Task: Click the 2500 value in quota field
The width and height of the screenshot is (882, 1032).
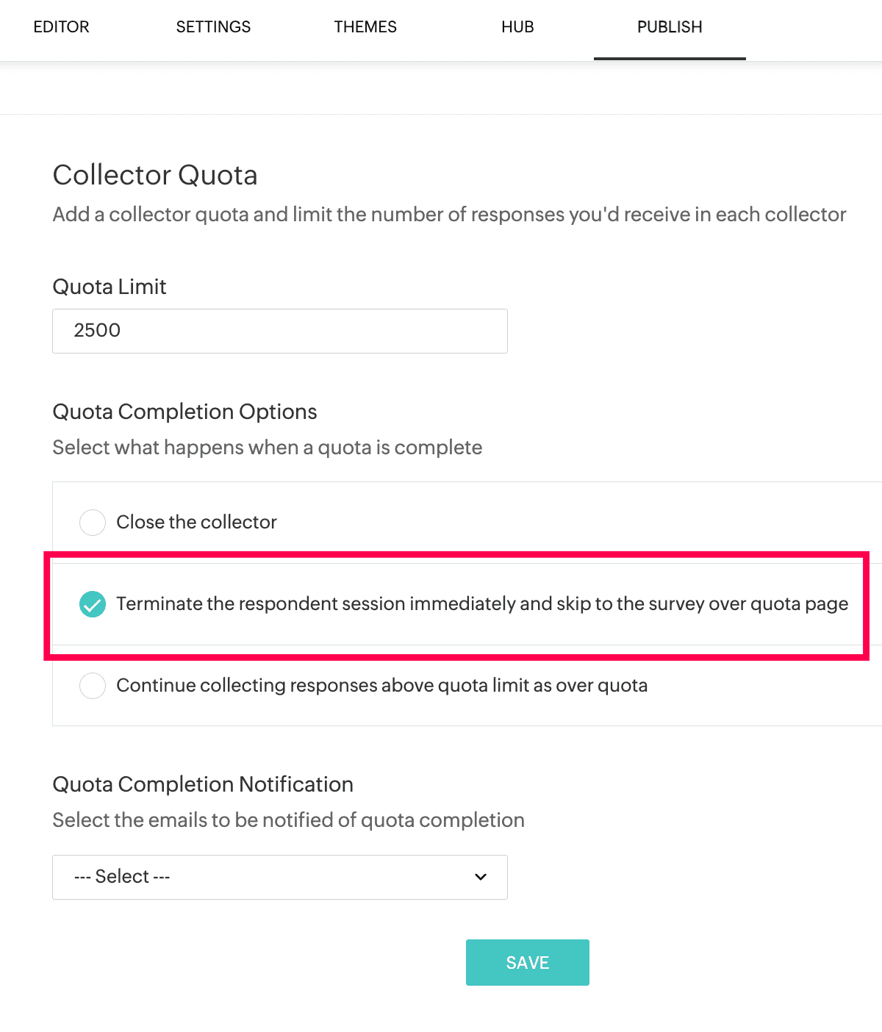Action: click(97, 330)
